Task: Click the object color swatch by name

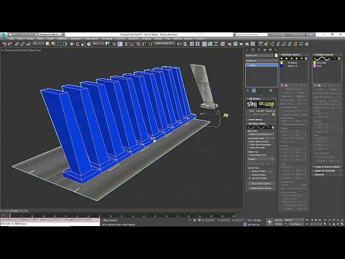Action: (276, 56)
